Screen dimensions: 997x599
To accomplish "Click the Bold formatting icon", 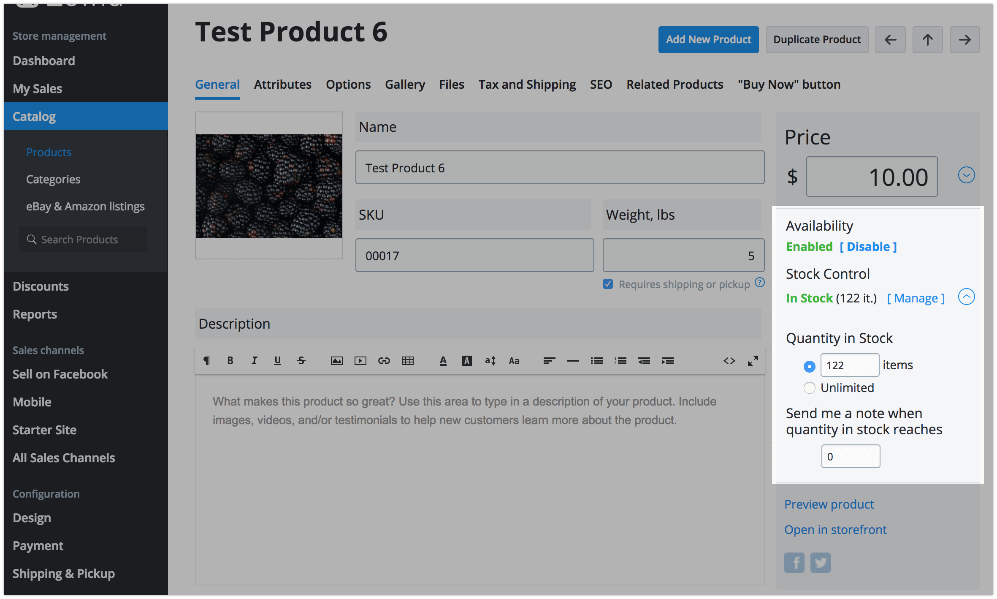I will 230,360.
